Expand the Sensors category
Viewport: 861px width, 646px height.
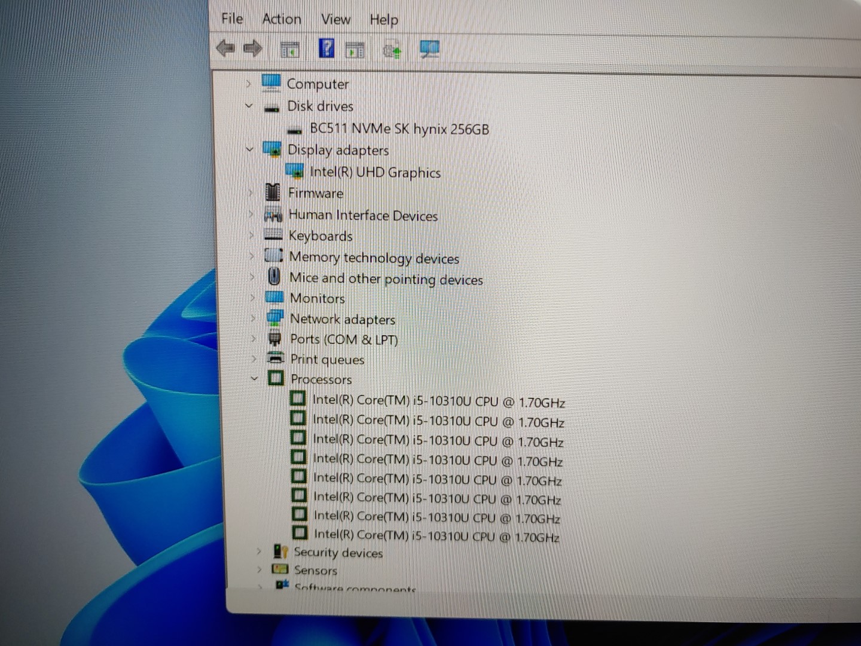[259, 569]
